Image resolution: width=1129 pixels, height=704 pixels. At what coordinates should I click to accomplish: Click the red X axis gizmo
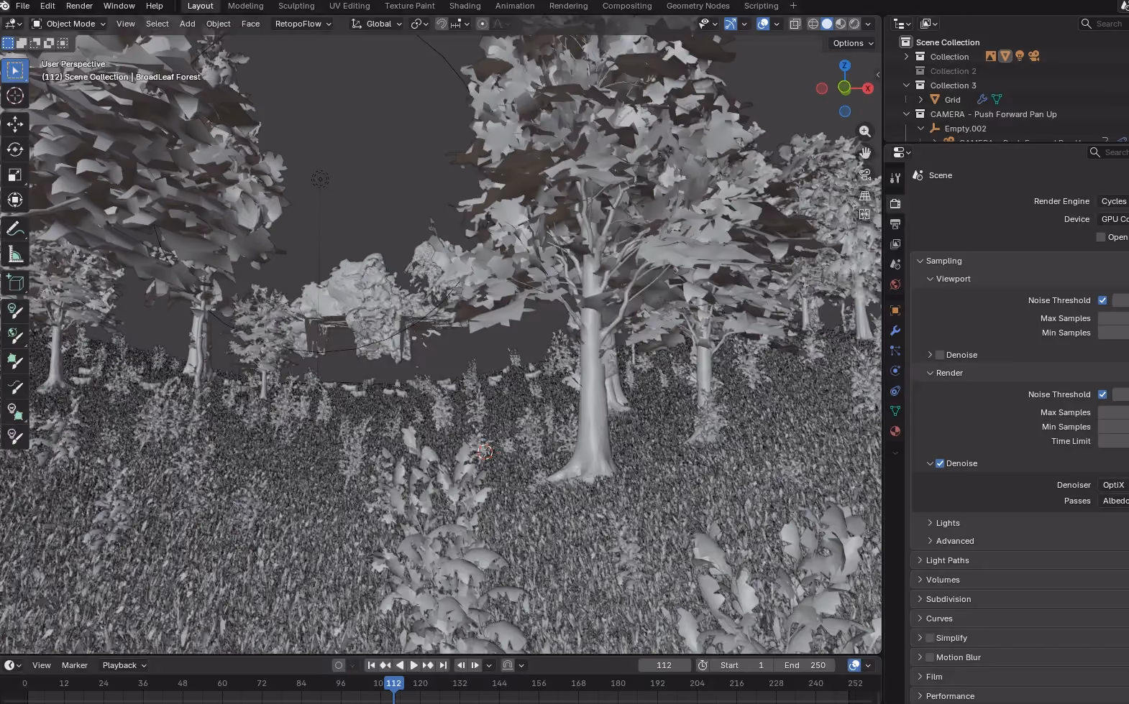tap(868, 88)
